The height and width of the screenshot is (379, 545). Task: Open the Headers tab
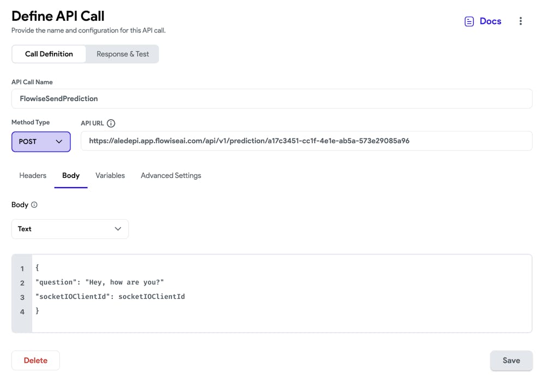(x=33, y=176)
